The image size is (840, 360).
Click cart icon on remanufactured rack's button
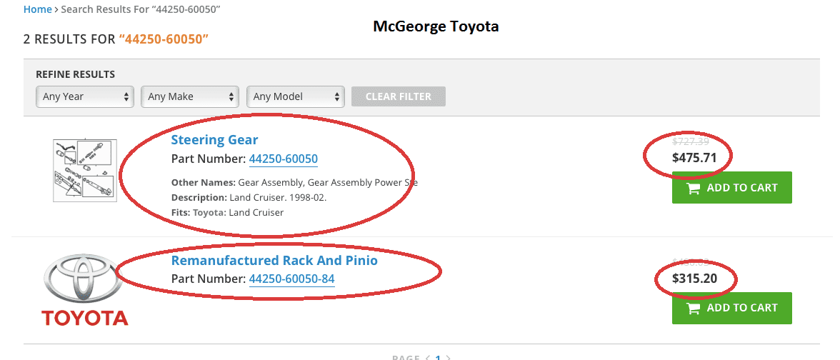pyautogui.click(x=693, y=308)
